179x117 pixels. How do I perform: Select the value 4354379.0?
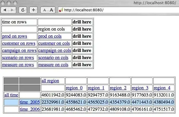coord(120,102)
